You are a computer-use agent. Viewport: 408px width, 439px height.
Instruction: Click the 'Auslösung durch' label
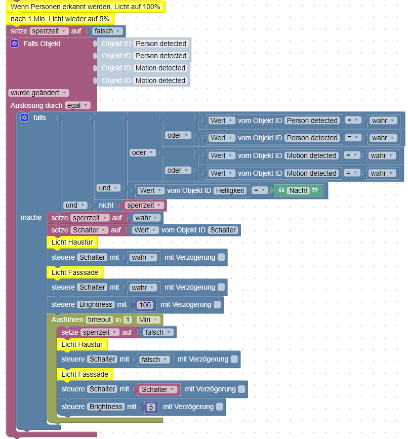pyautogui.click(x=36, y=105)
